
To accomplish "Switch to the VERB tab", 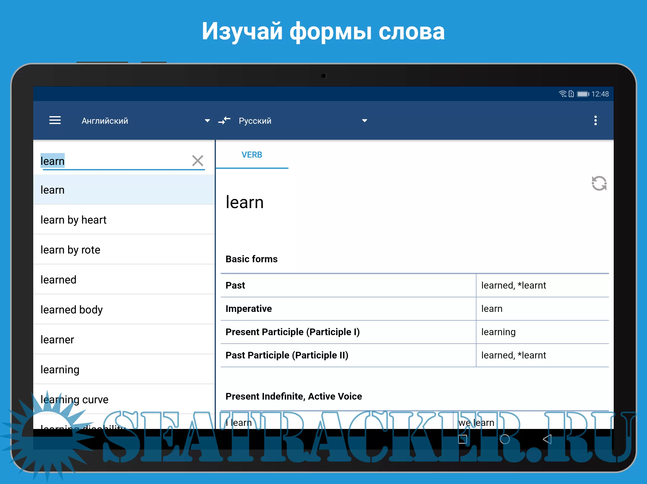I will [x=252, y=155].
